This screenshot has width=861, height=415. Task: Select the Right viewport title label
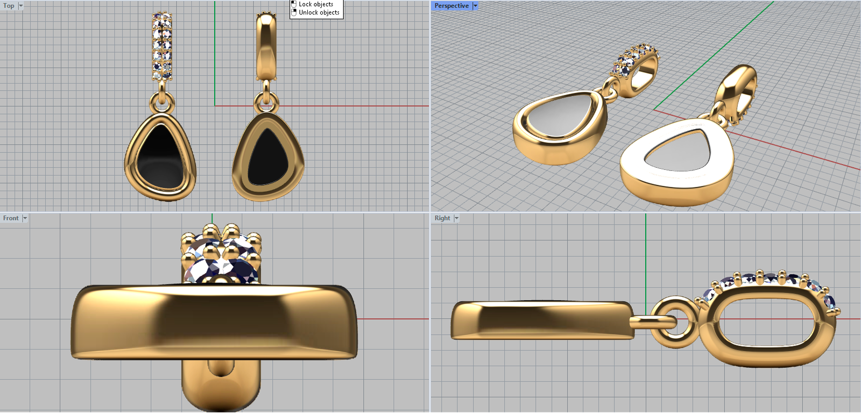pos(442,218)
